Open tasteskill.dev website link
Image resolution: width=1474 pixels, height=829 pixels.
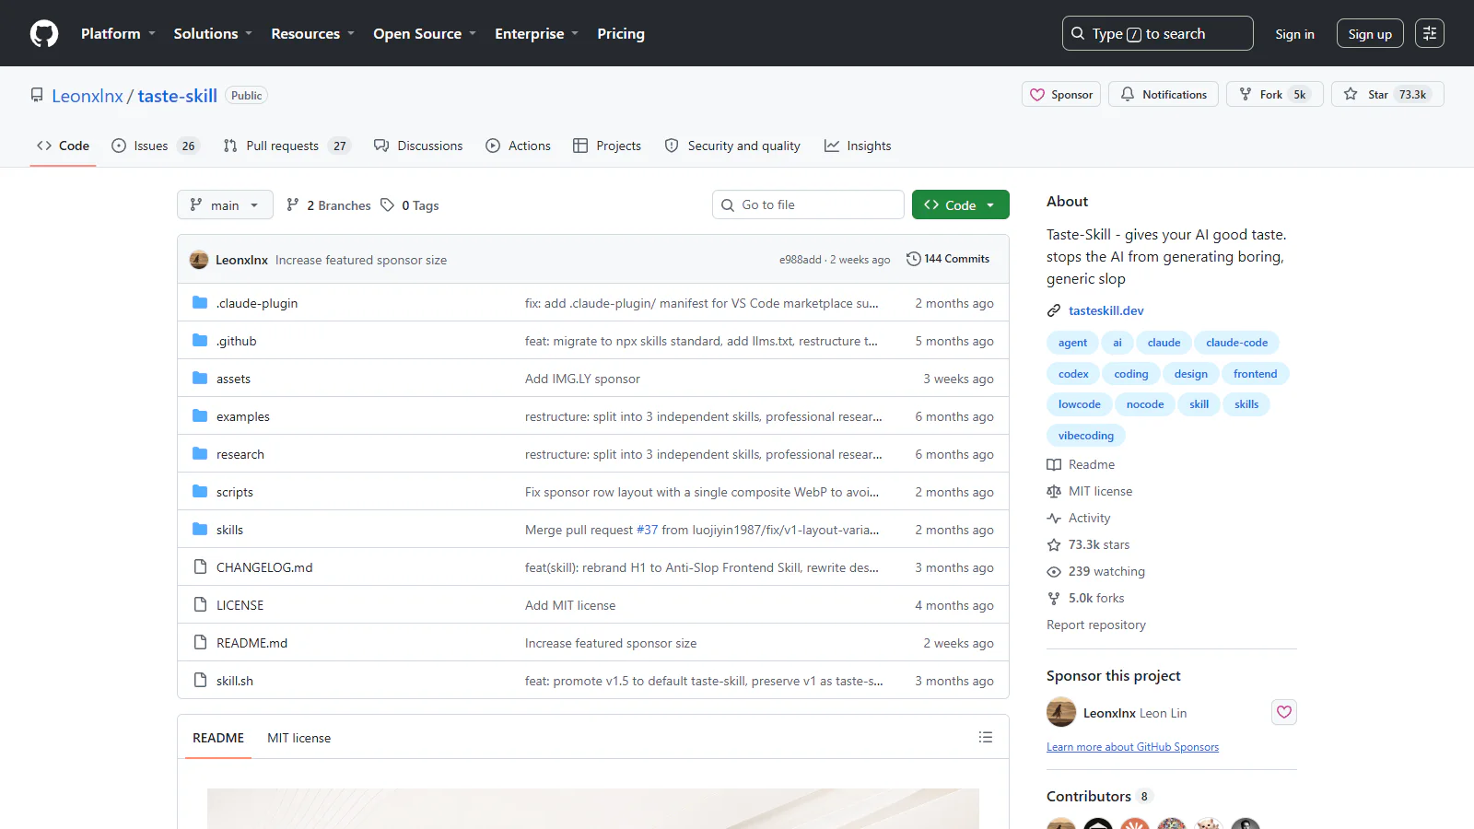pyautogui.click(x=1105, y=310)
